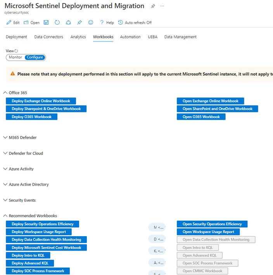Click Open SharePoint and OneDrive Workbook
Screen dimensions: 273x275
tap(218, 109)
